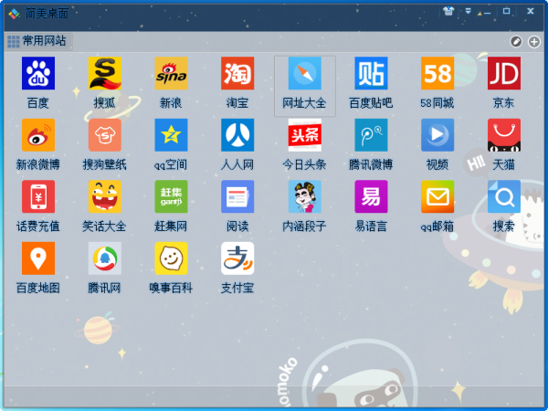Launch the 新浪 Sina icon

[x=171, y=73]
